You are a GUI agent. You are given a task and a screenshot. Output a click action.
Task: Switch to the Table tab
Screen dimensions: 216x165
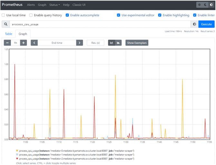(x=8, y=33)
